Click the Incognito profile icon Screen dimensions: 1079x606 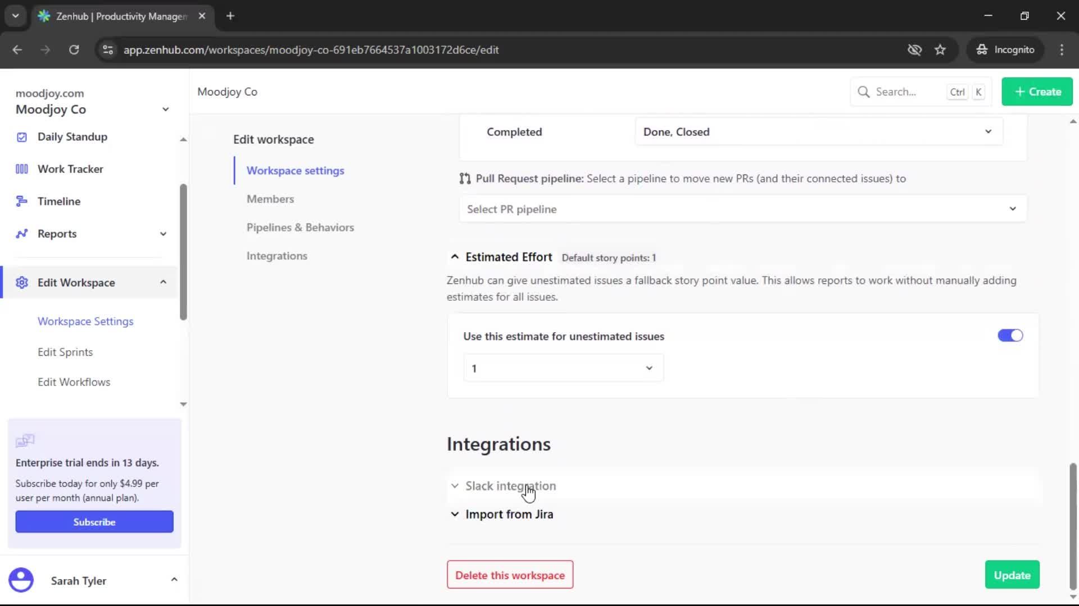point(982,49)
